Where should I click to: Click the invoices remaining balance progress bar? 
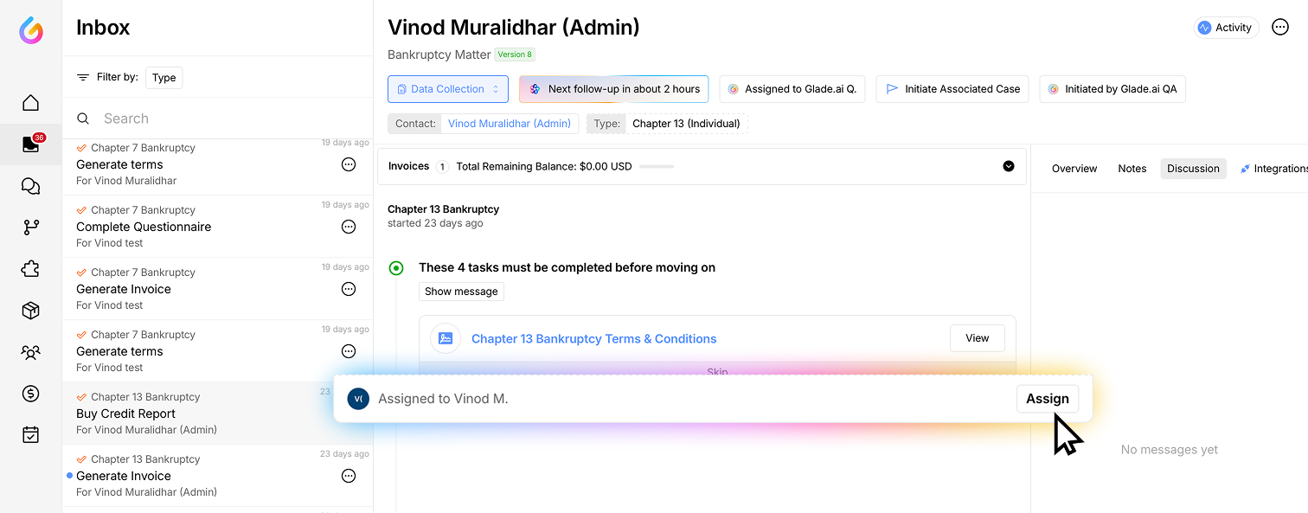(657, 166)
